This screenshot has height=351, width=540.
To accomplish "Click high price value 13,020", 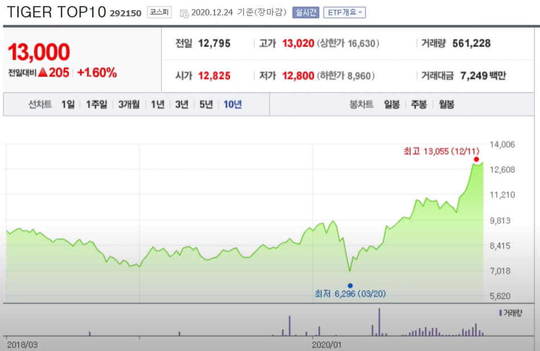I will click(x=298, y=43).
